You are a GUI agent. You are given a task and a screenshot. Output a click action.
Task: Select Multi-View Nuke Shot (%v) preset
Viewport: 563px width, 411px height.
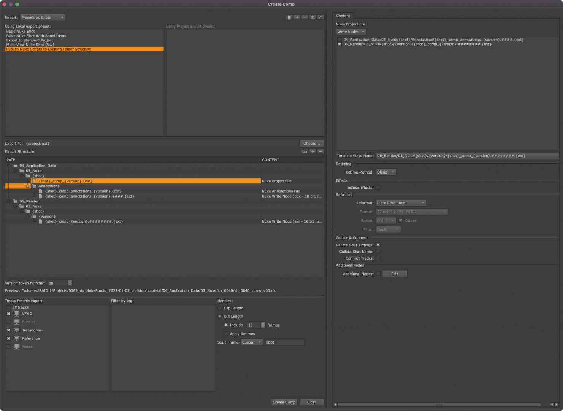tap(30, 45)
